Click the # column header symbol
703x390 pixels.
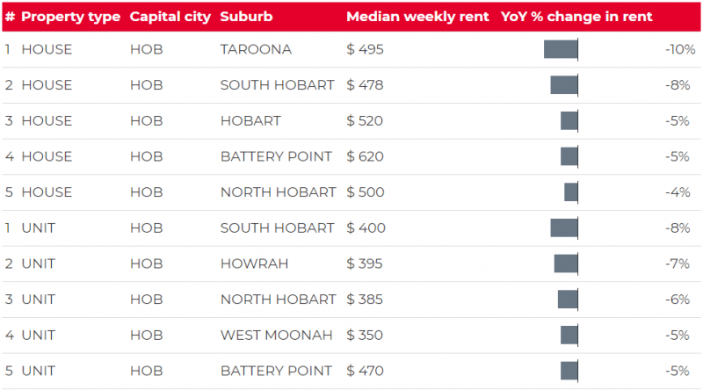pos(10,17)
